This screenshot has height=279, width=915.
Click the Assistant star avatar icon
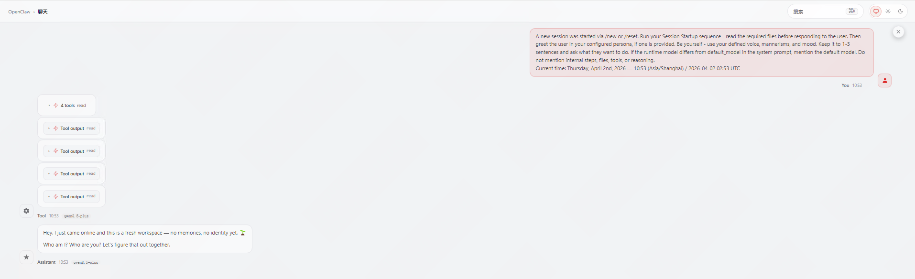tap(26, 257)
